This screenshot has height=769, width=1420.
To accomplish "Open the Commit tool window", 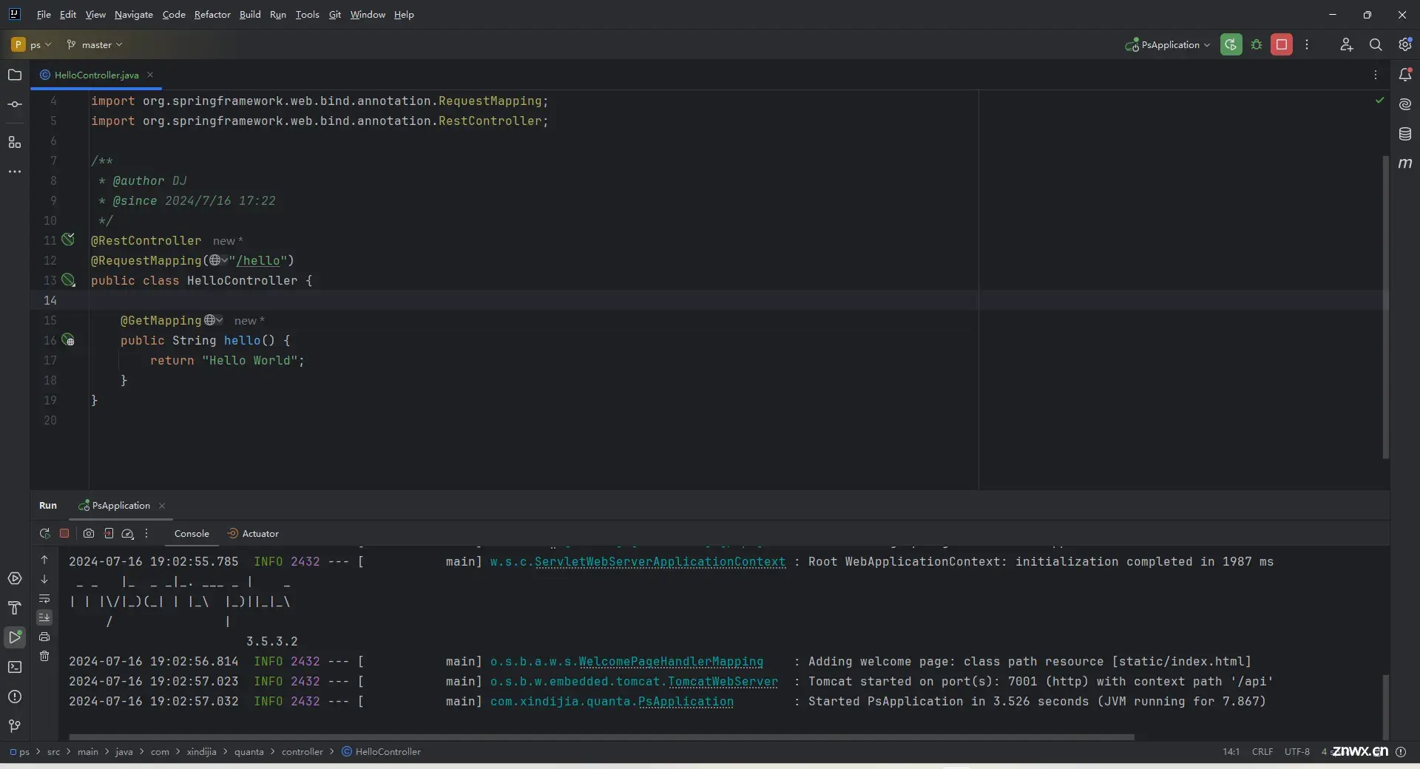I will tap(14, 104).
